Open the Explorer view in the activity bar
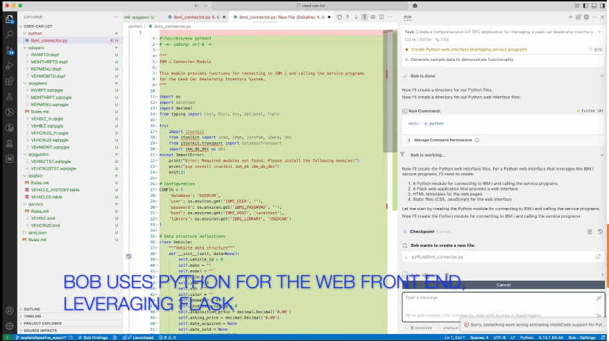This screenshot has height=341, width=609. click(9, 19)
